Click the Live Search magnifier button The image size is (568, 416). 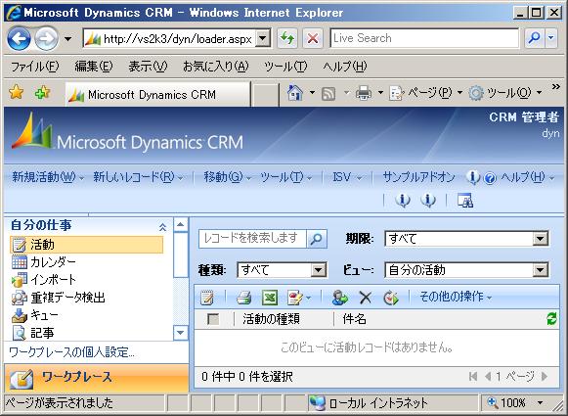(x=535, y=38)
